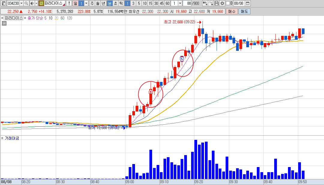Viewport: 324px width, 185px height.
Task: Click the 매도 sell button
Action: tap(244, 12)
